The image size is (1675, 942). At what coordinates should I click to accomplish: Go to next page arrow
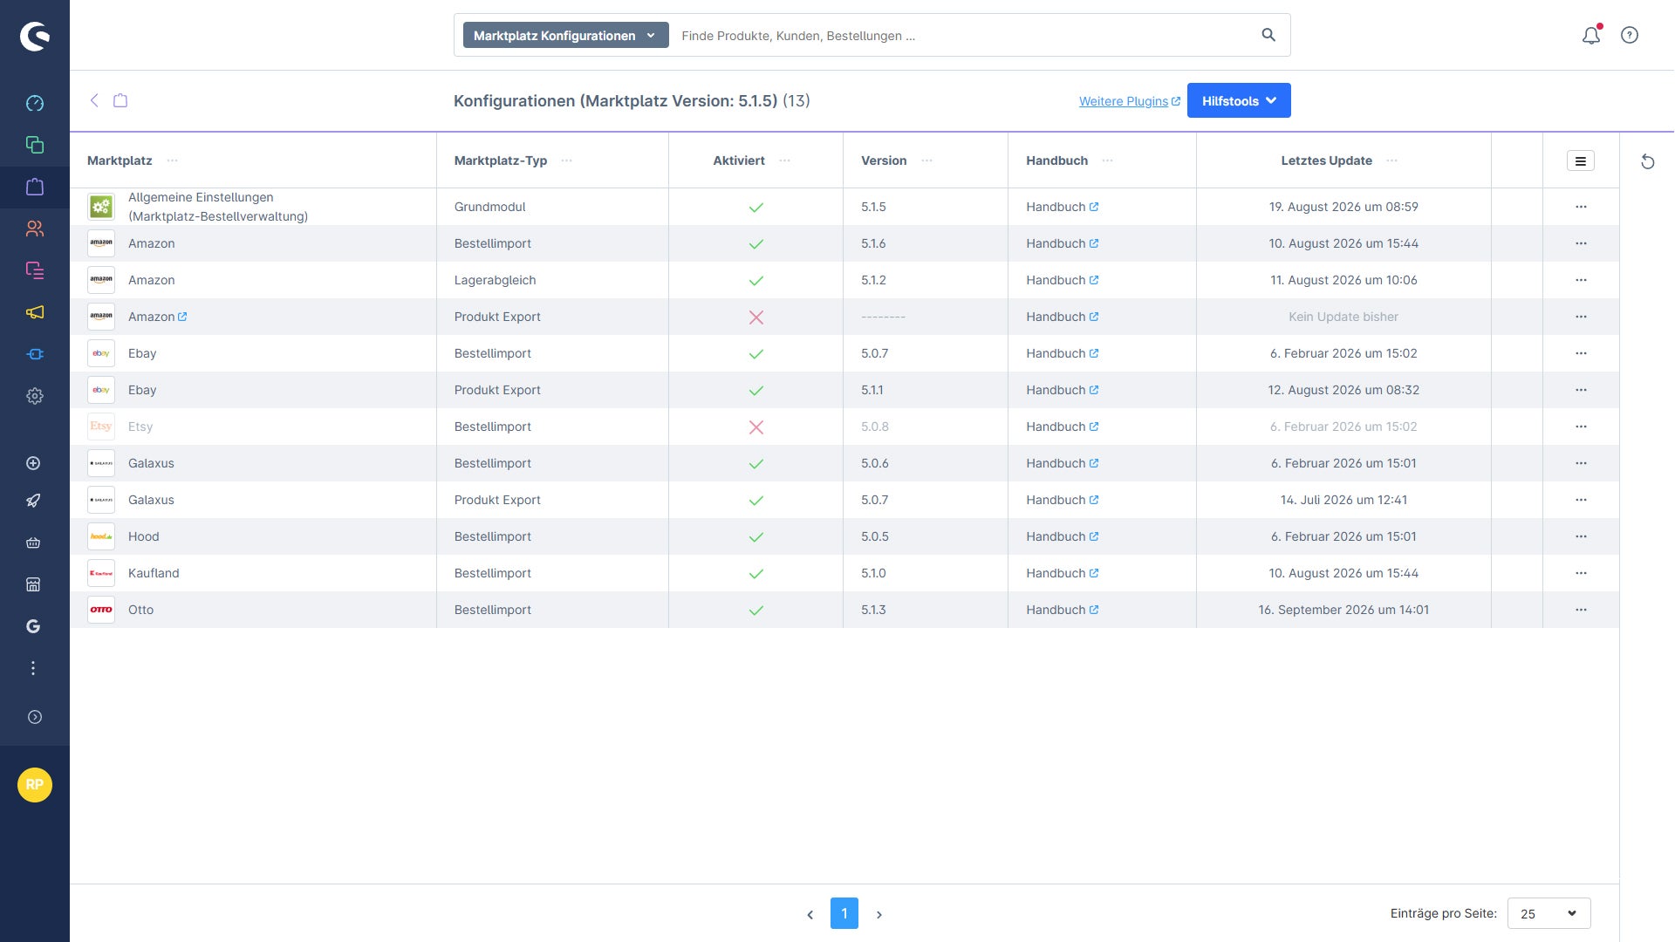(x=879, y=914)
